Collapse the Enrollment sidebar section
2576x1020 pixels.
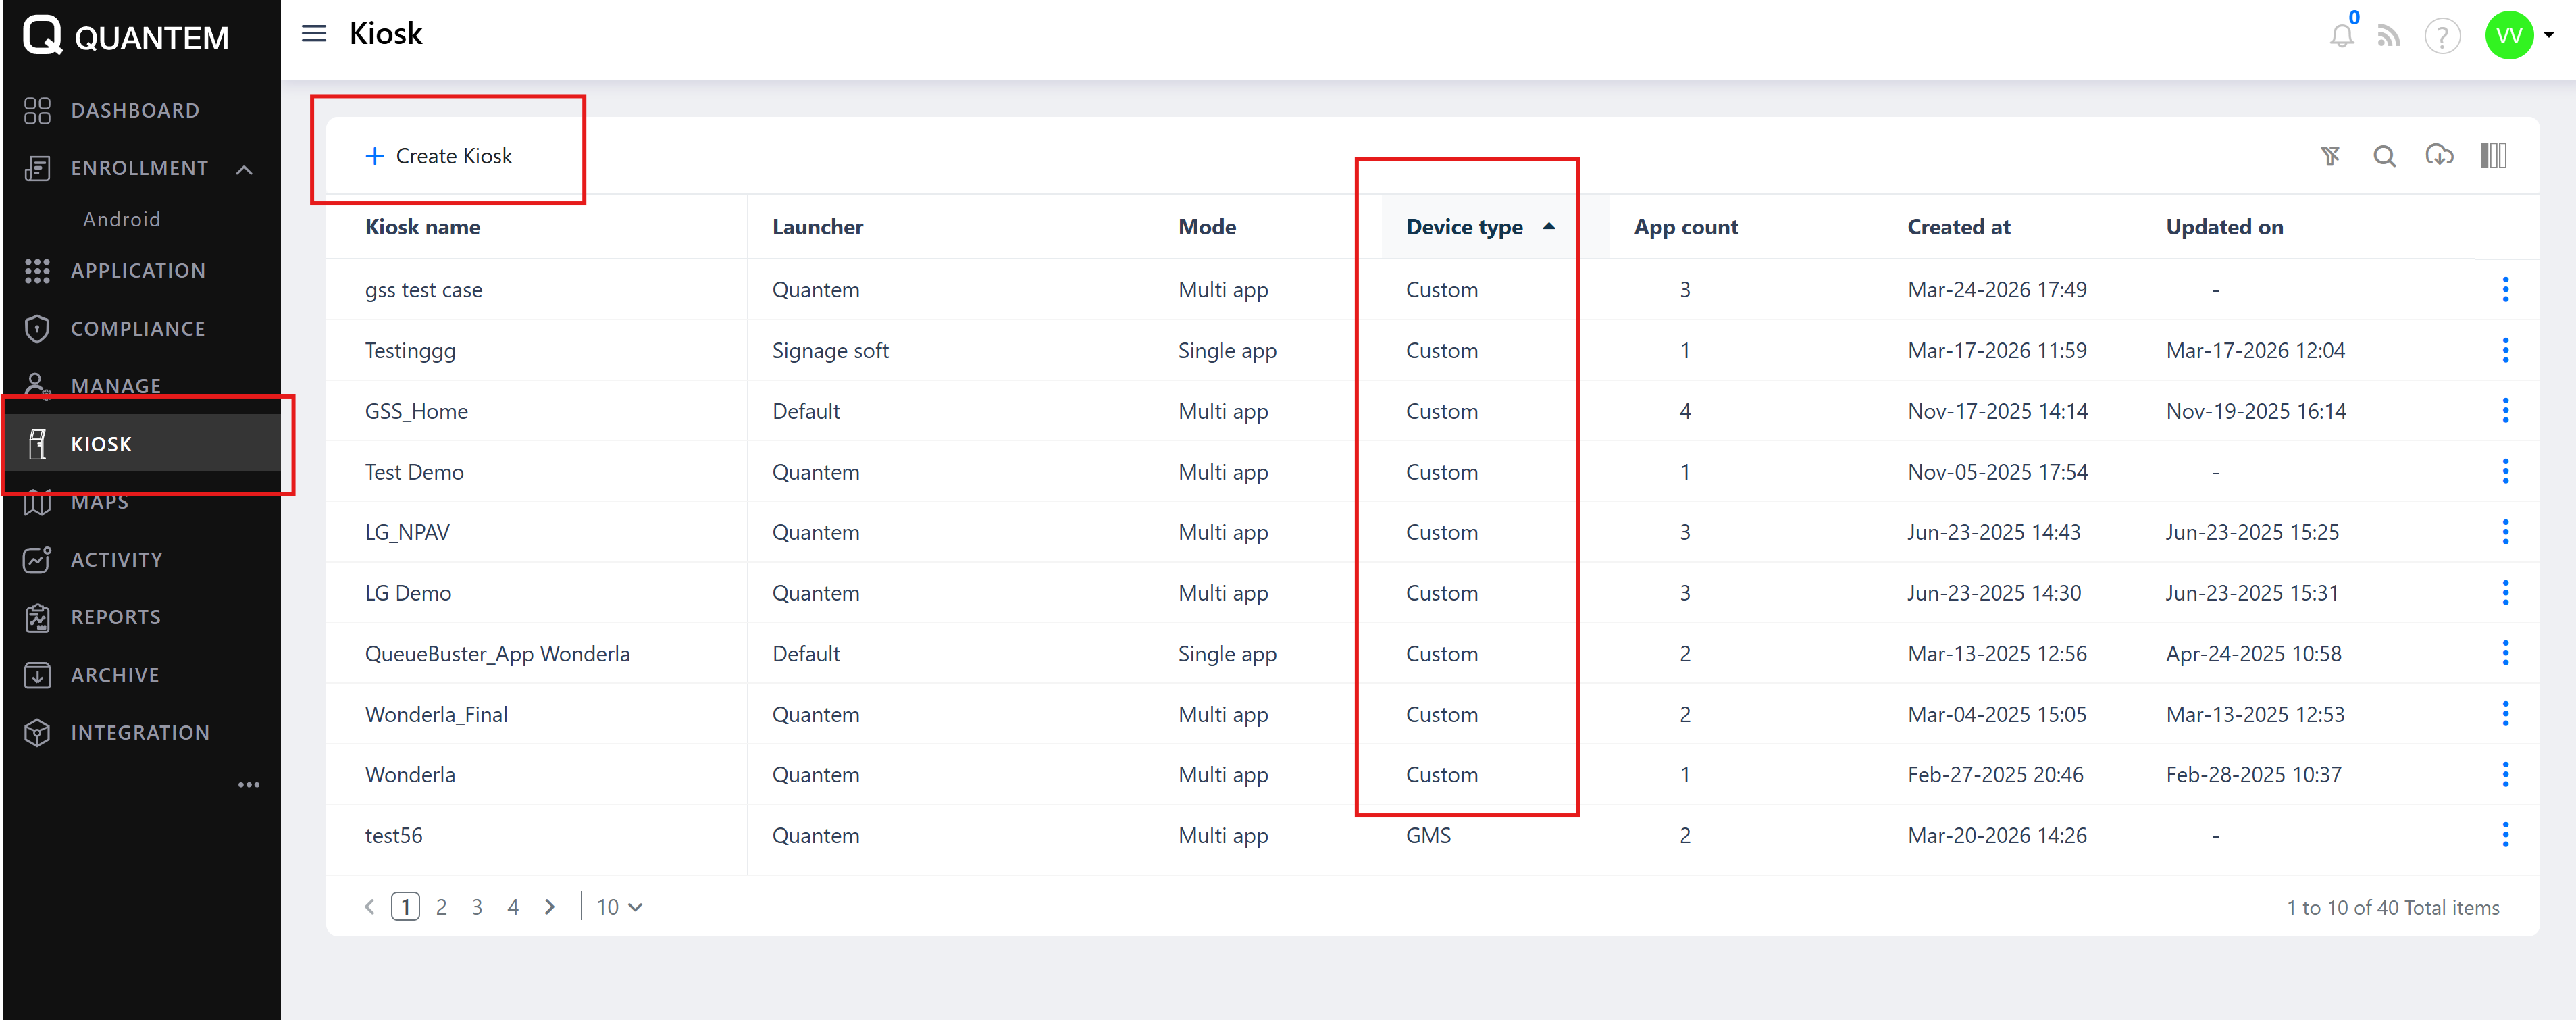[244, 169]
